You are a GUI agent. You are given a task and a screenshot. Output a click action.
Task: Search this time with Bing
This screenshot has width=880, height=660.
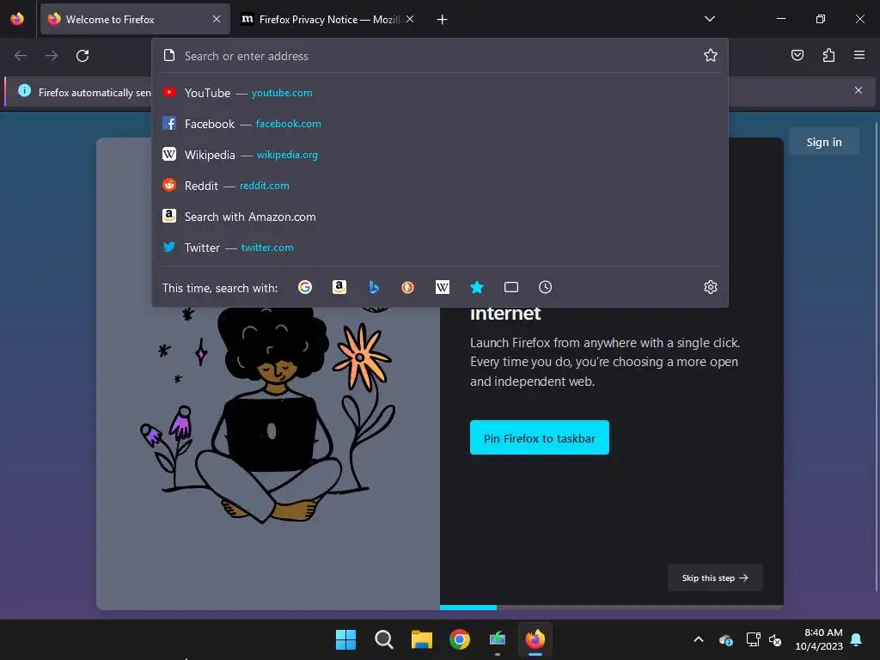(x=374, y=287)
